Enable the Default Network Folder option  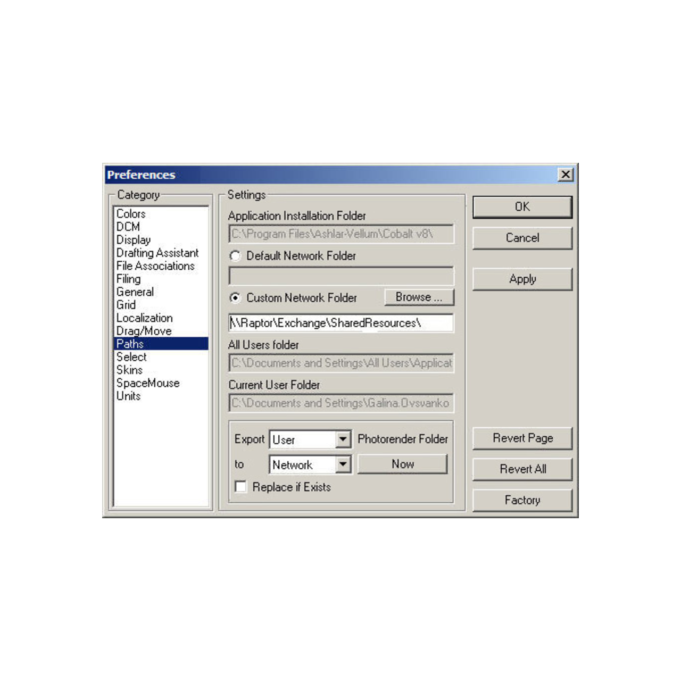(236, 256)
